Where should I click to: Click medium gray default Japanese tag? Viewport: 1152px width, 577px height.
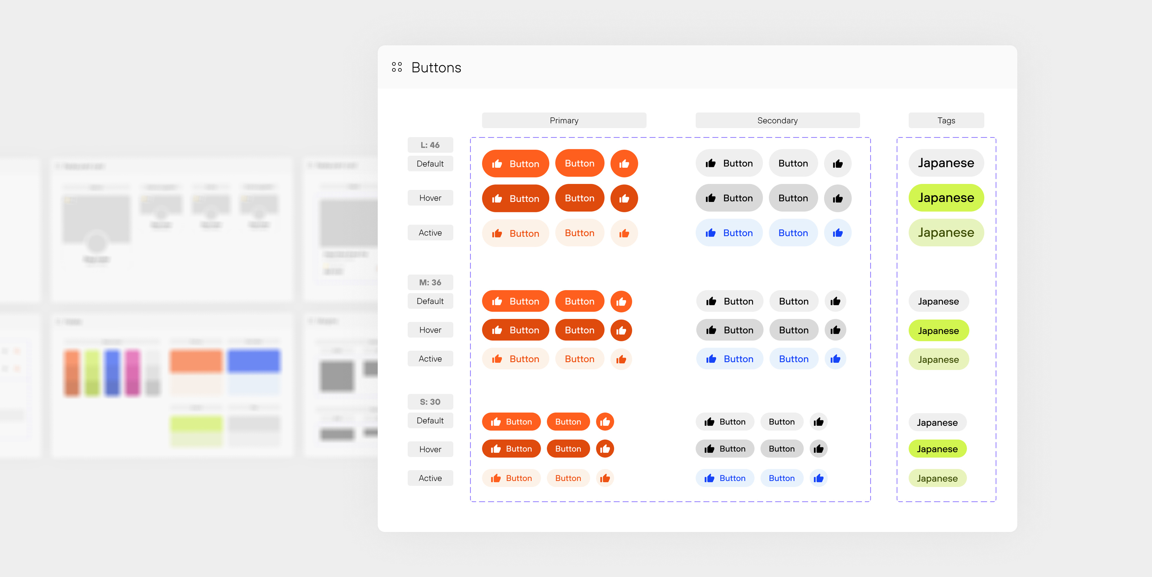tap(938, 302)
